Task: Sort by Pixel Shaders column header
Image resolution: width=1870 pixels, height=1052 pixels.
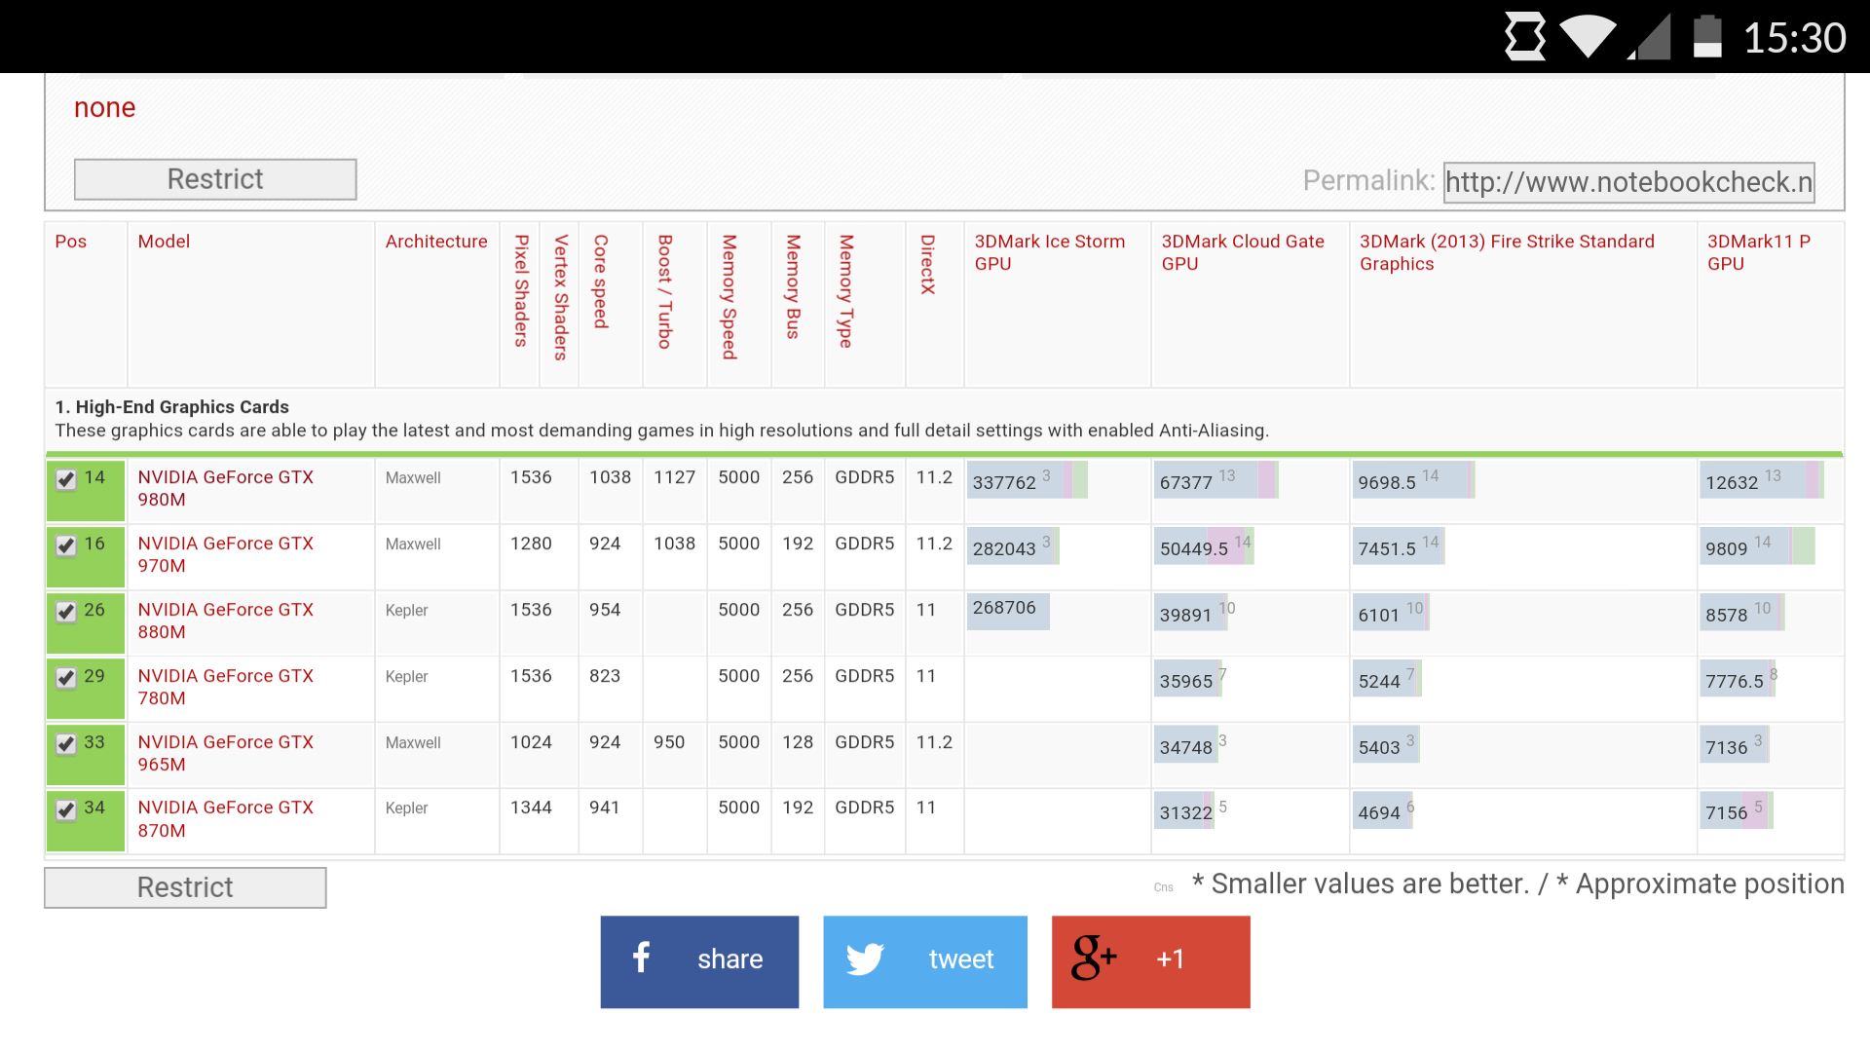Action: (x=521, y=290)
